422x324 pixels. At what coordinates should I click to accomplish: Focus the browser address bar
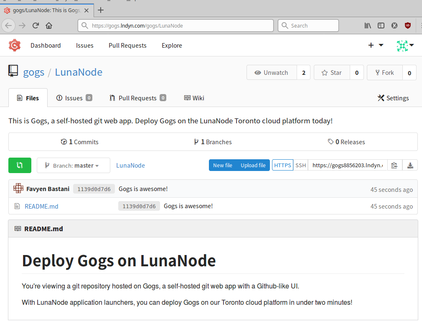coord(176,26)
